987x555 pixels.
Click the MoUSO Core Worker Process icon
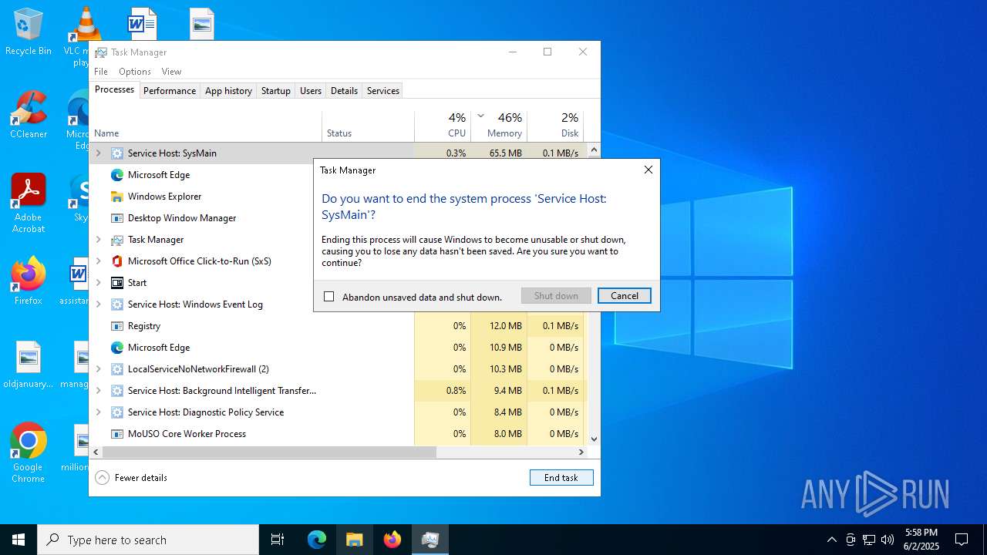click(117, 434)
